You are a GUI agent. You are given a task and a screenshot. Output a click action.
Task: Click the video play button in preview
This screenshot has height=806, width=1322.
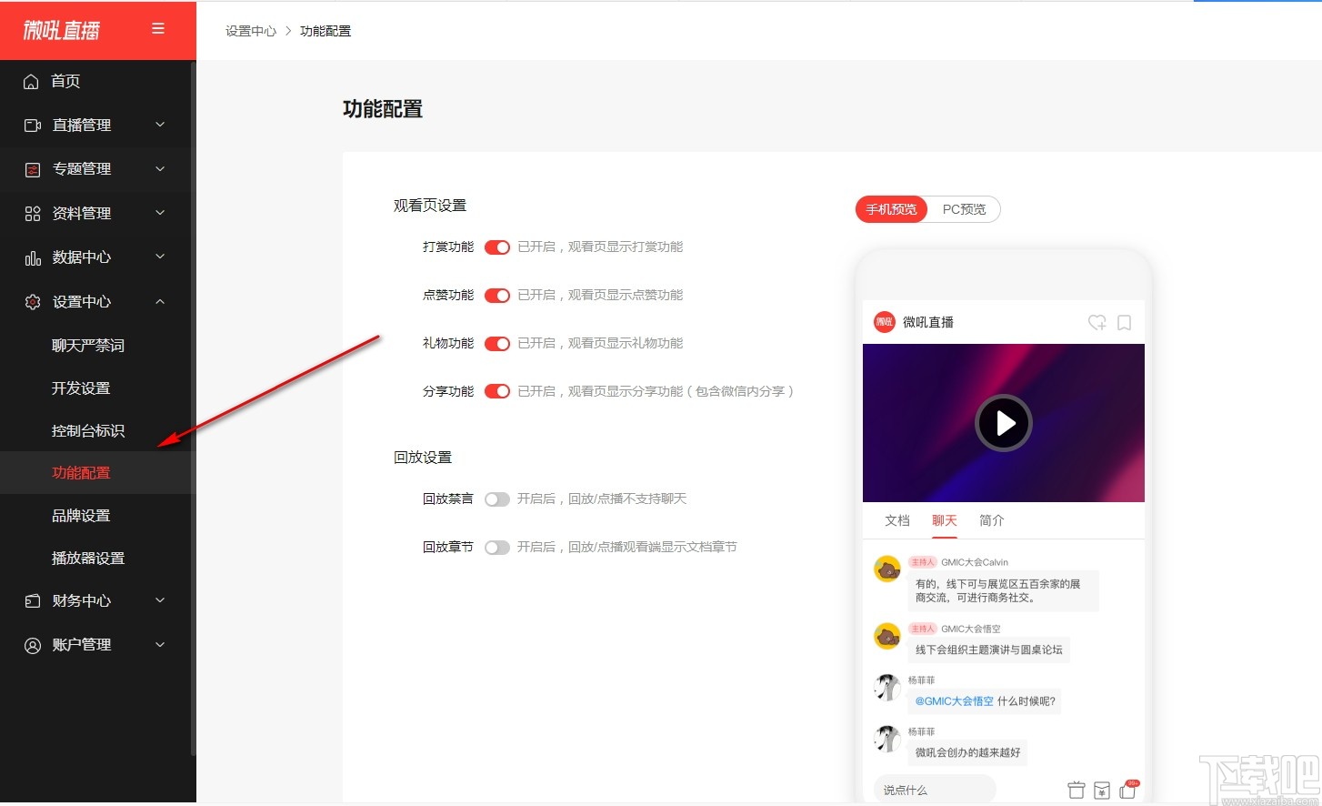coord(1003,423)
